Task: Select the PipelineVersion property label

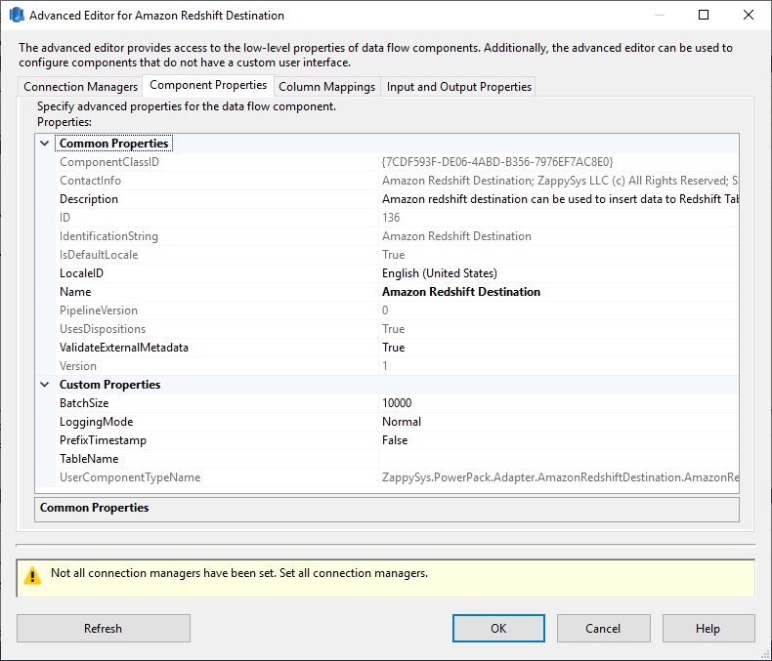Action: (99, 310)
